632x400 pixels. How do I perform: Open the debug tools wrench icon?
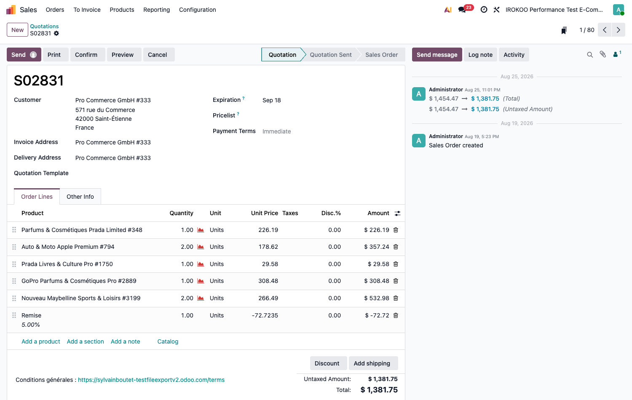(x=497, y=10)
